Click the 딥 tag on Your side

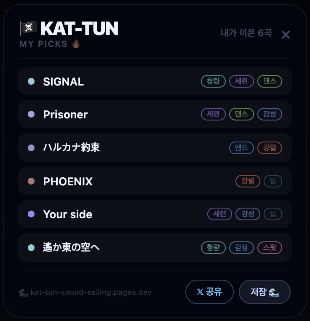273,214
